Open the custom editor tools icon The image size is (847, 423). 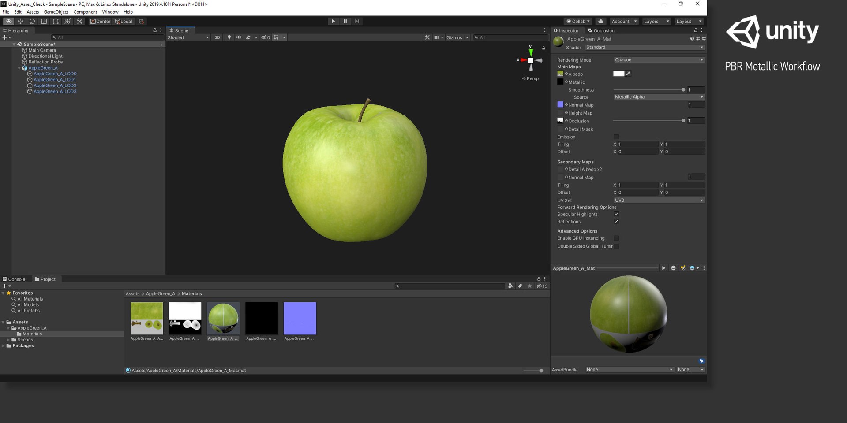coord(79,21)
